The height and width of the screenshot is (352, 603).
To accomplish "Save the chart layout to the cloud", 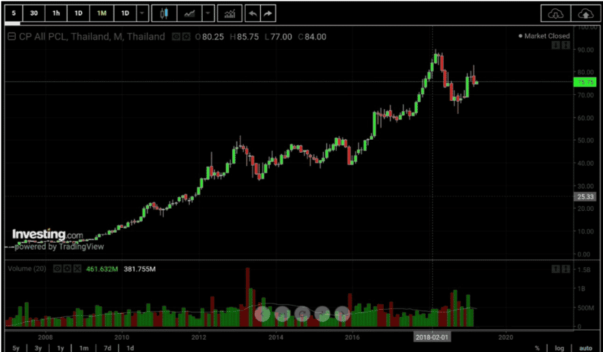I will [585, 14].
